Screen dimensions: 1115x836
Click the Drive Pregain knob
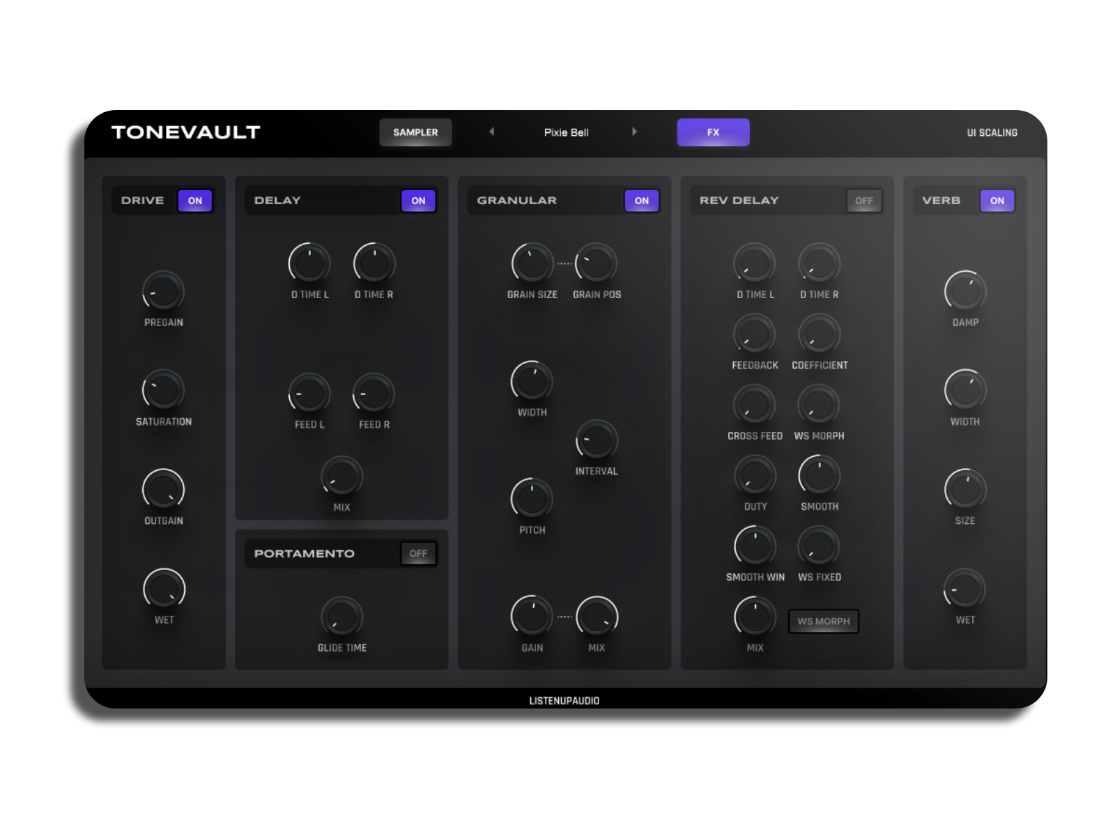tap(164, 291)
